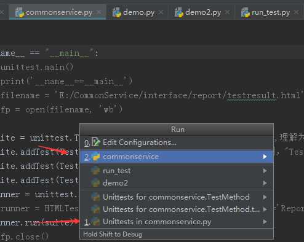Click the Python icon beside commonservice

coord(96,157)
